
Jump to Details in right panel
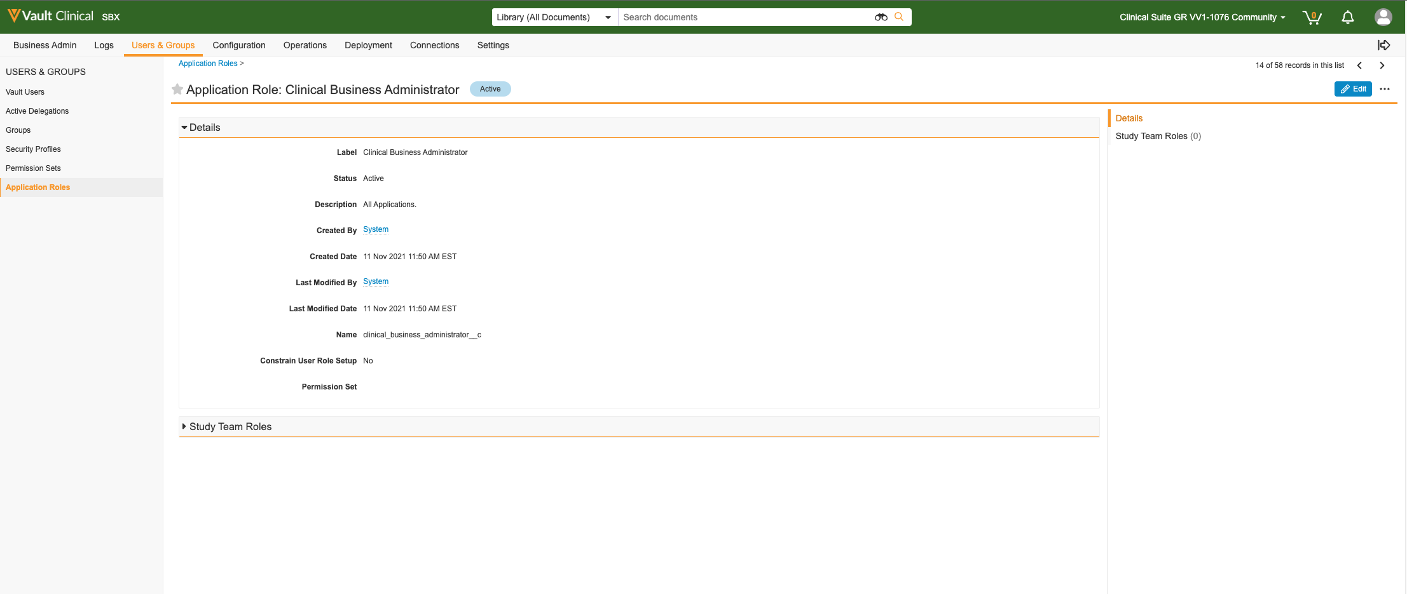[1129, 118]
